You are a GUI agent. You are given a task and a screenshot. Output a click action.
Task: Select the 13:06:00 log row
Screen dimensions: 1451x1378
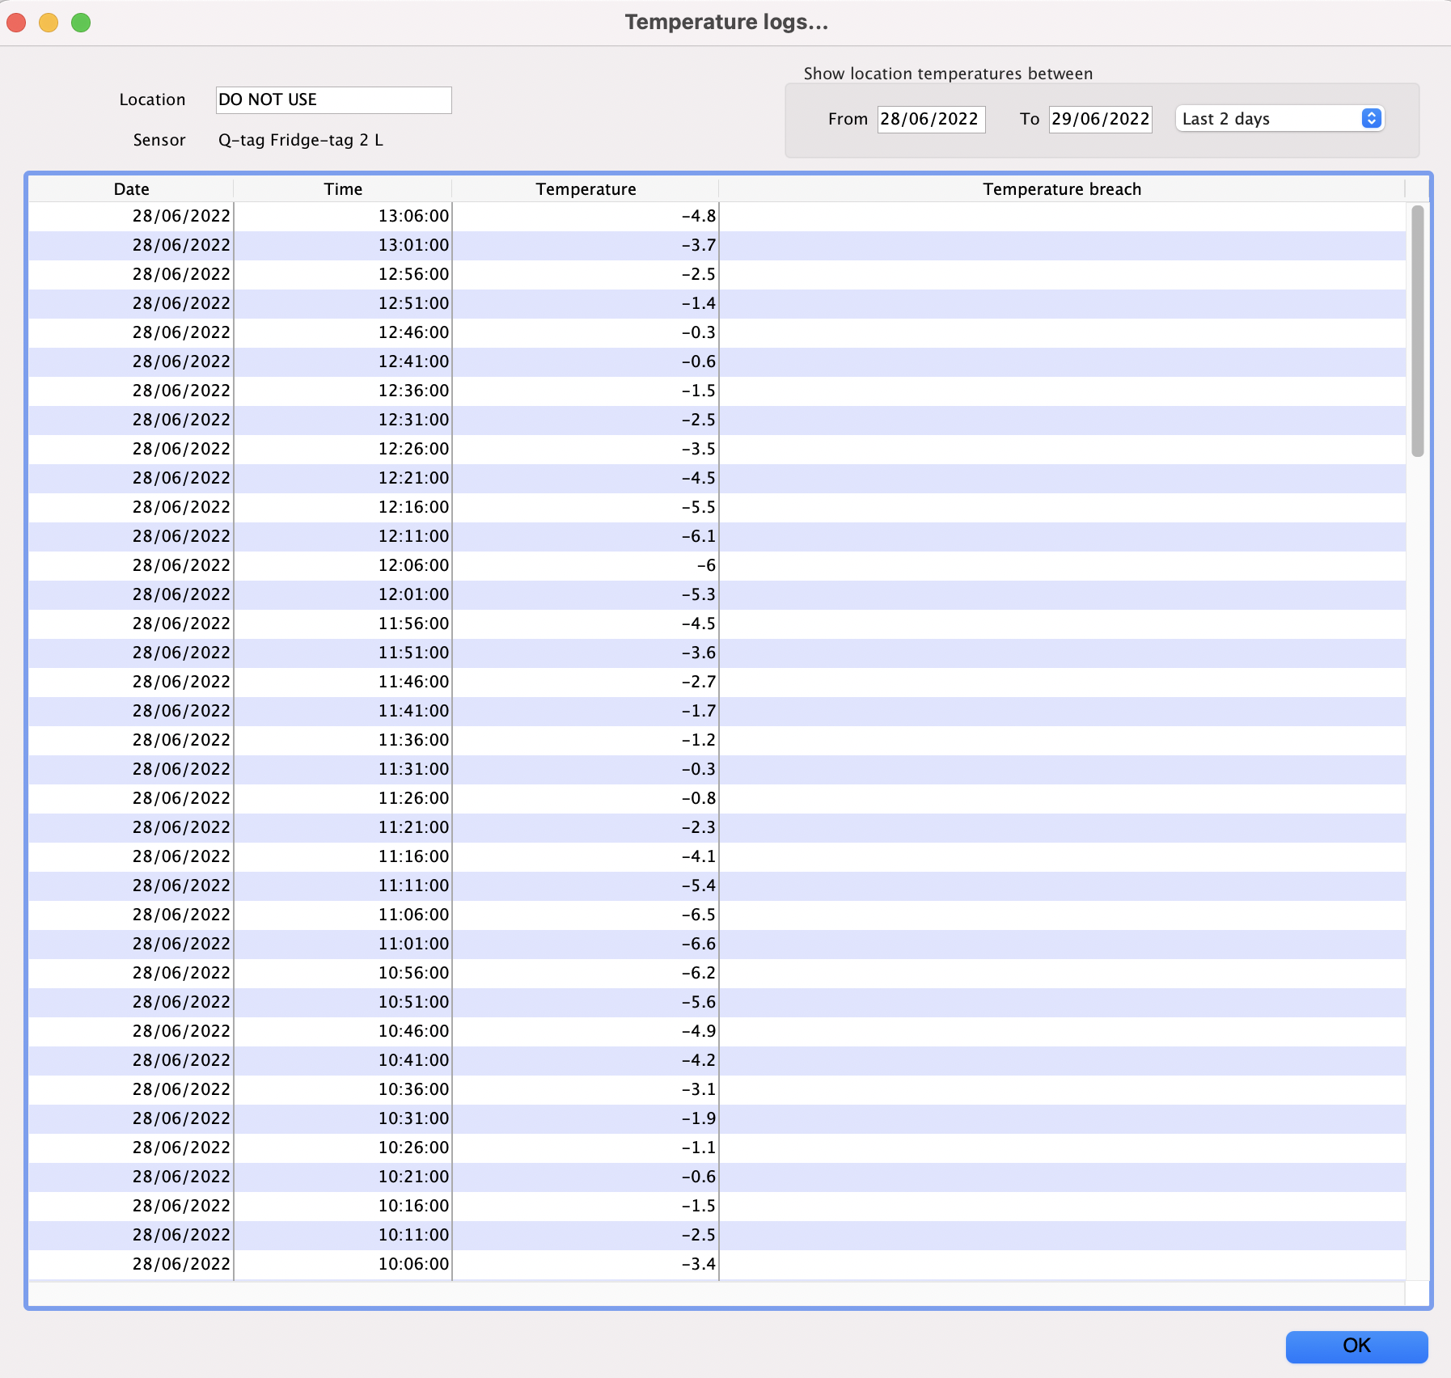pos(717,216)
